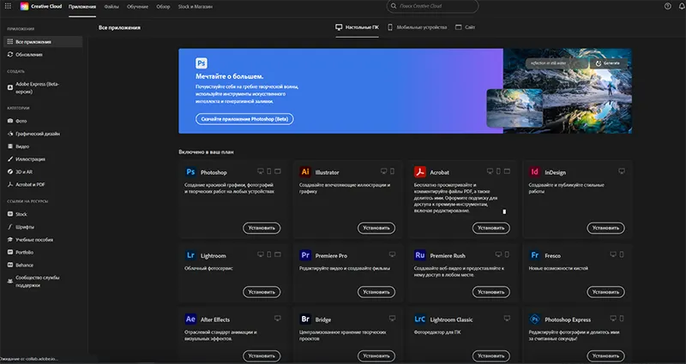Click the Illustrator app icon

pyautogui.click(x=305, y=172)
